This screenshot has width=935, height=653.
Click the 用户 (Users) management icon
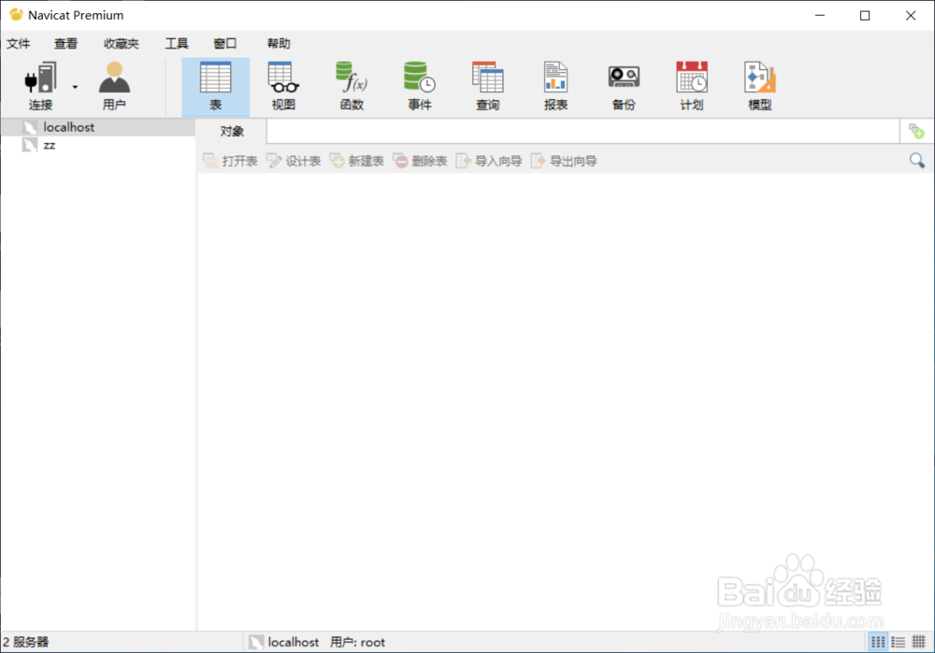pyautogui.click(x=114, y=84)
